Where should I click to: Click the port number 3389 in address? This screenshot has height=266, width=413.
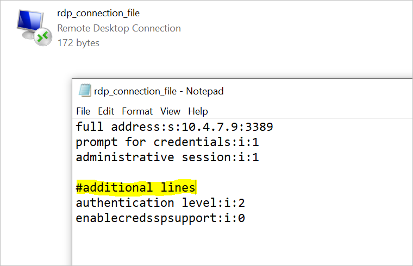tap(259, 127)
